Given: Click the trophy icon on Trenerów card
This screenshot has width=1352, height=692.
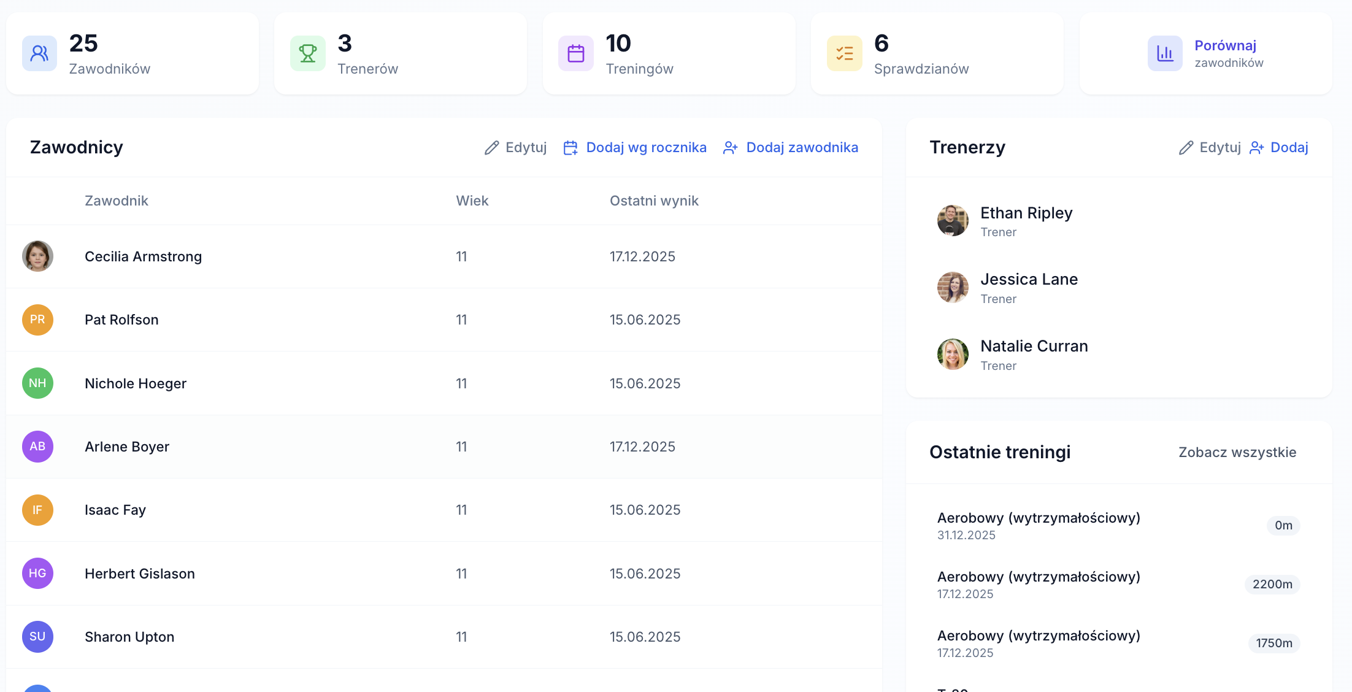Looking at the screenshot, I should tap(307, 53).
